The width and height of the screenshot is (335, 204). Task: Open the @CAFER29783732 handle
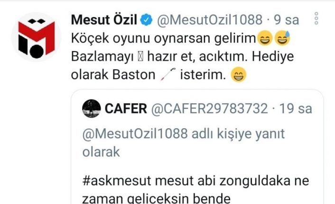(x=210, y=109)
